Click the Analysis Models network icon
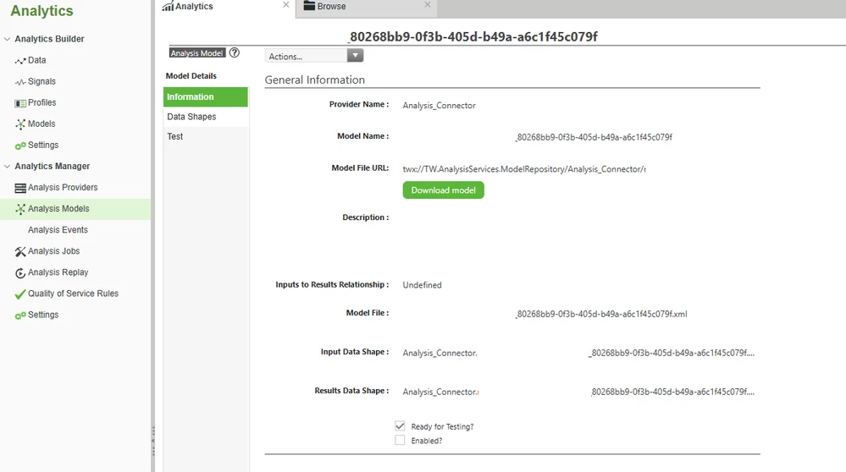This screenshot has height=472, width=846. (x=20, y=209)
